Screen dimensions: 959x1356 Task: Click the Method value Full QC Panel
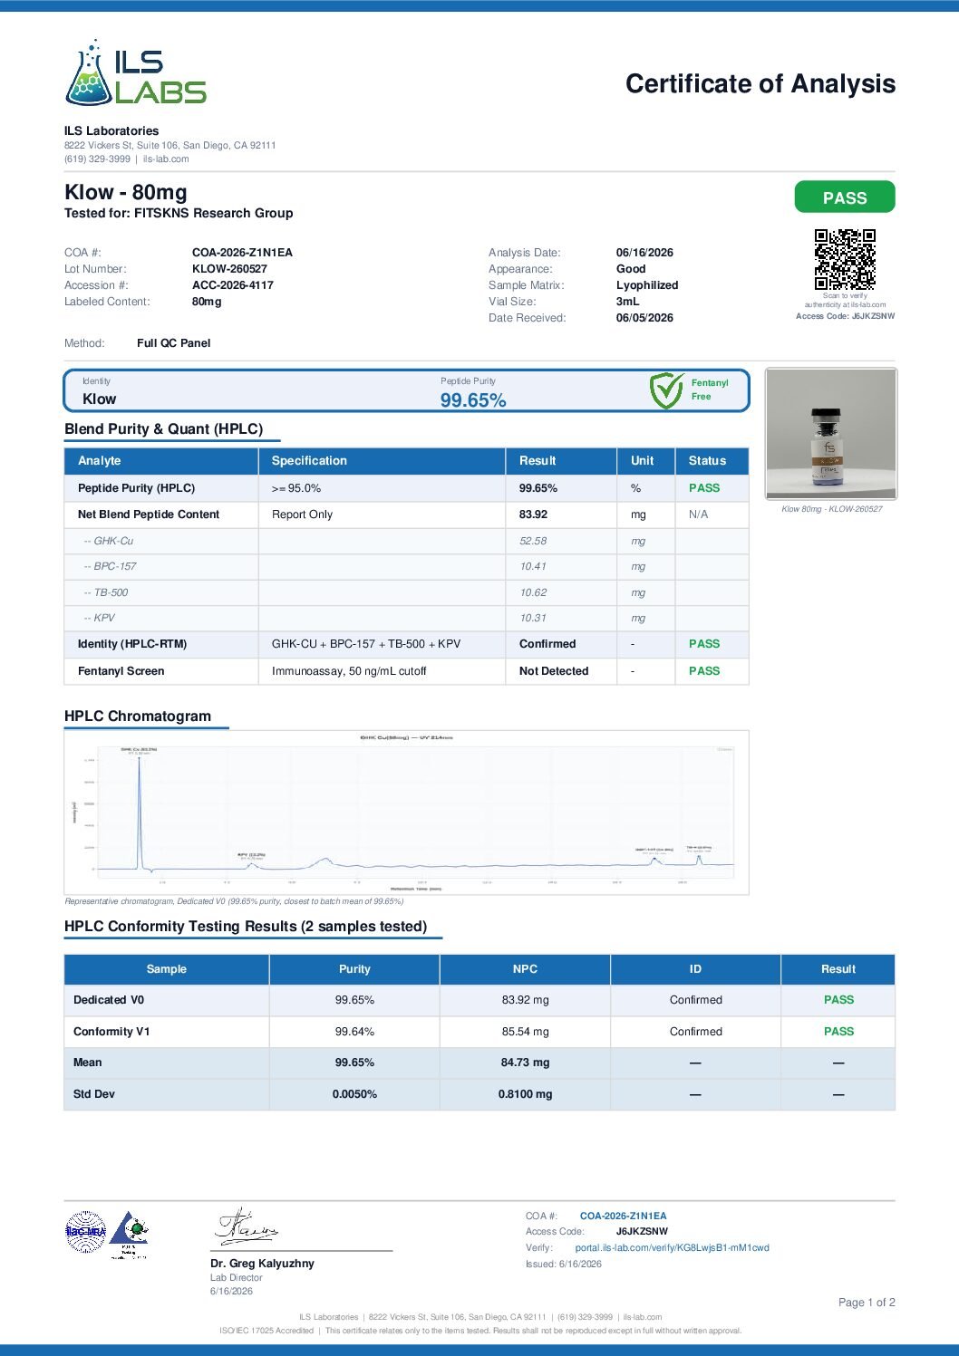173,343
